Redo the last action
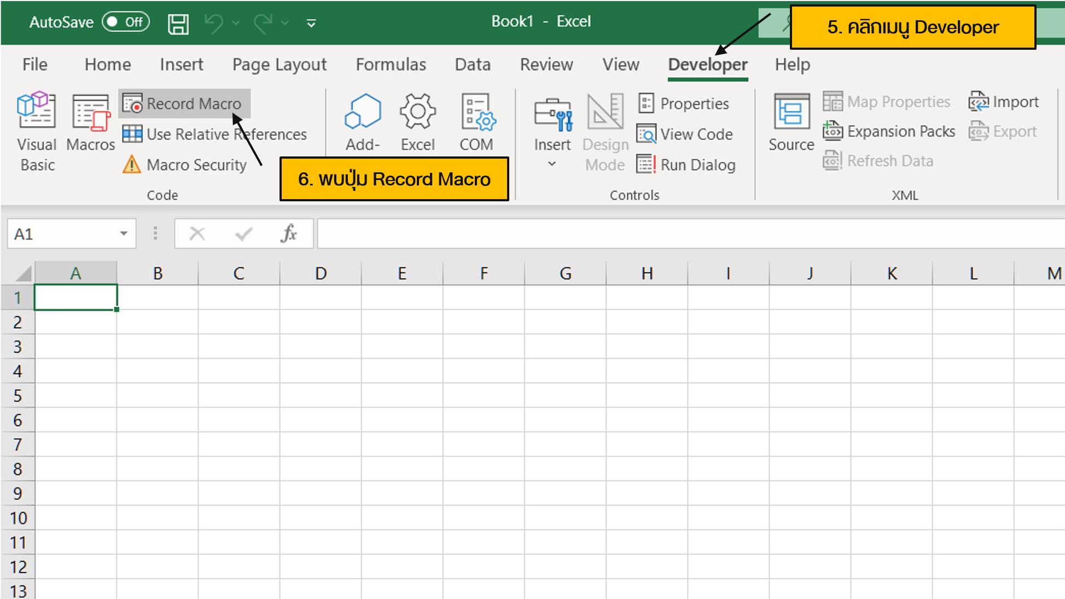This screenshot has height=599, width=1065. 264,23
